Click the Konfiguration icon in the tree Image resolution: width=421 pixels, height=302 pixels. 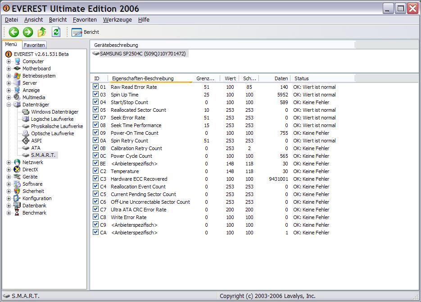click(17, 198)
